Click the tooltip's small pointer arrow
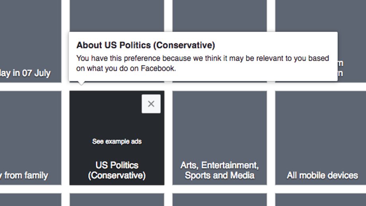This screenshot has height=206, width=366. [81, 83]
